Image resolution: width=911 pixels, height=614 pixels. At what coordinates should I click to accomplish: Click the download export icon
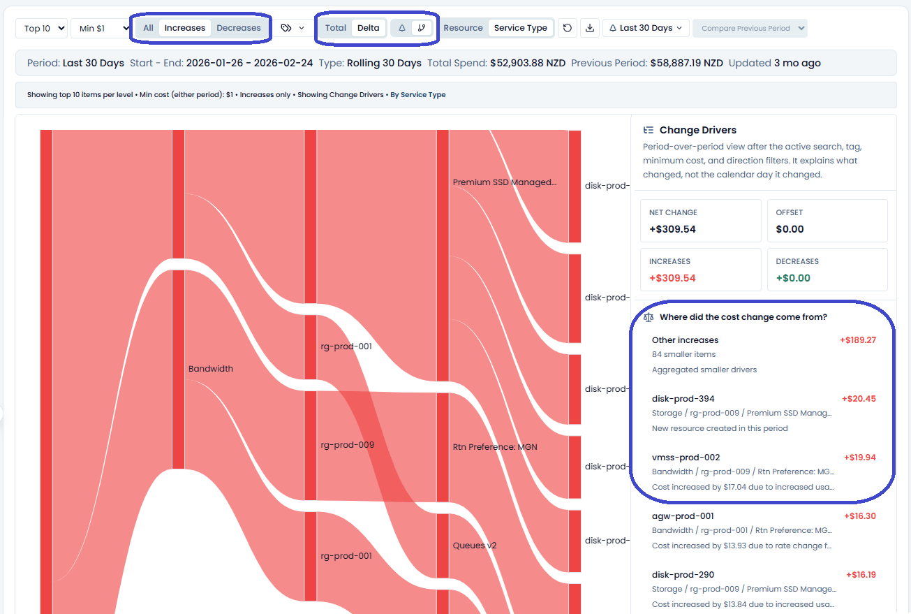tap(590, 28)
